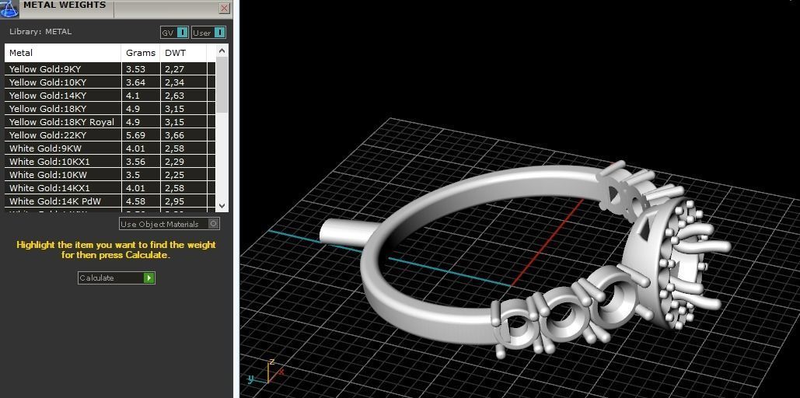The image size is (800, 398).
Task: Click the 4.58 grams value
Action: click(136, 201)
